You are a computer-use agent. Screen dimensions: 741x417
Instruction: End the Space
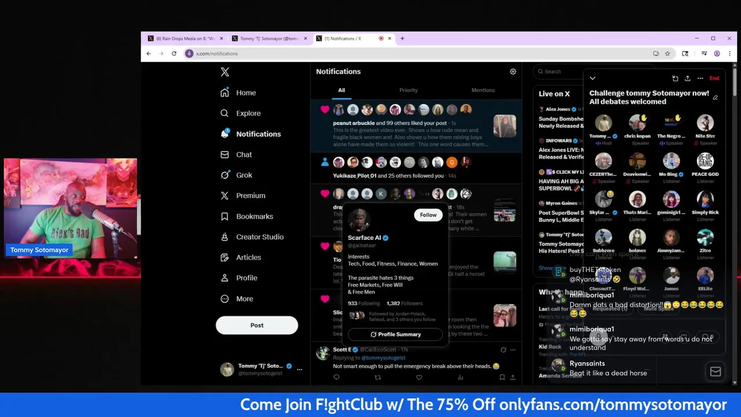pyautogui.click(x=714, y=78)
